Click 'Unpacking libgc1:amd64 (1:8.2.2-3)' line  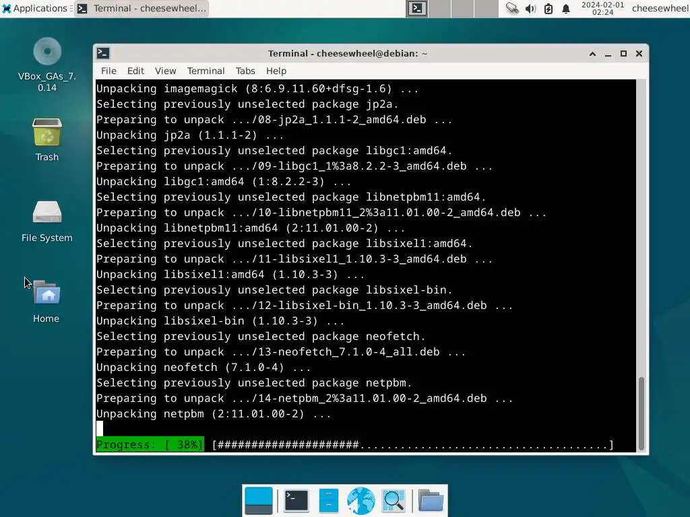224,182
